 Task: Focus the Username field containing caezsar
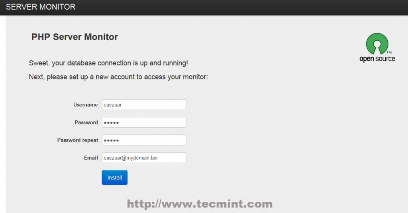click(x=144, y=105)
